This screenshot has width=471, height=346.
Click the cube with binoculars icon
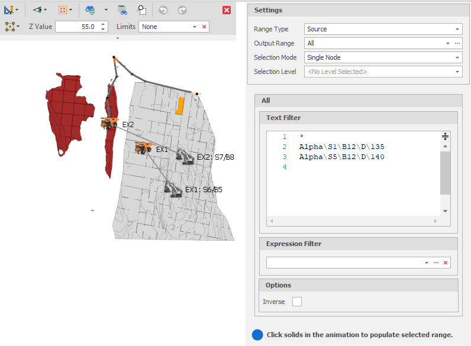[122, 10]
